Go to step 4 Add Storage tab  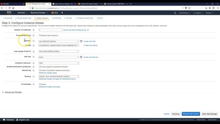pyautogui.click(x=56, y=18)
